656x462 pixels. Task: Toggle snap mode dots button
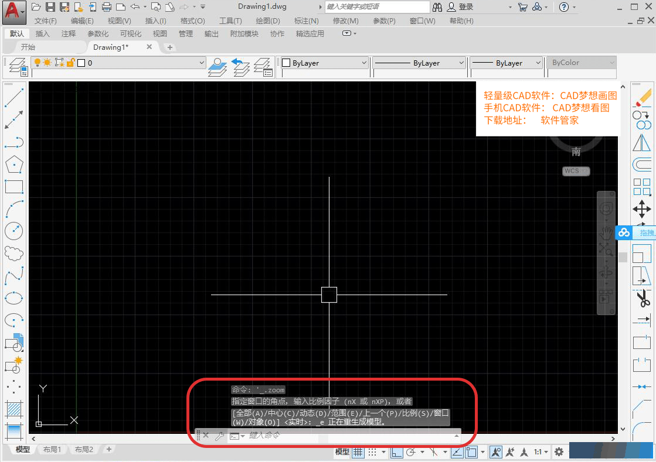[x=372, y=452]
